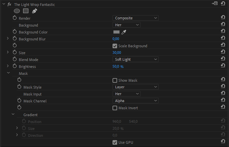The image size is (229, 147).
Task: Toggle the fx effect enable icon
Action: (x=10, y=5)
